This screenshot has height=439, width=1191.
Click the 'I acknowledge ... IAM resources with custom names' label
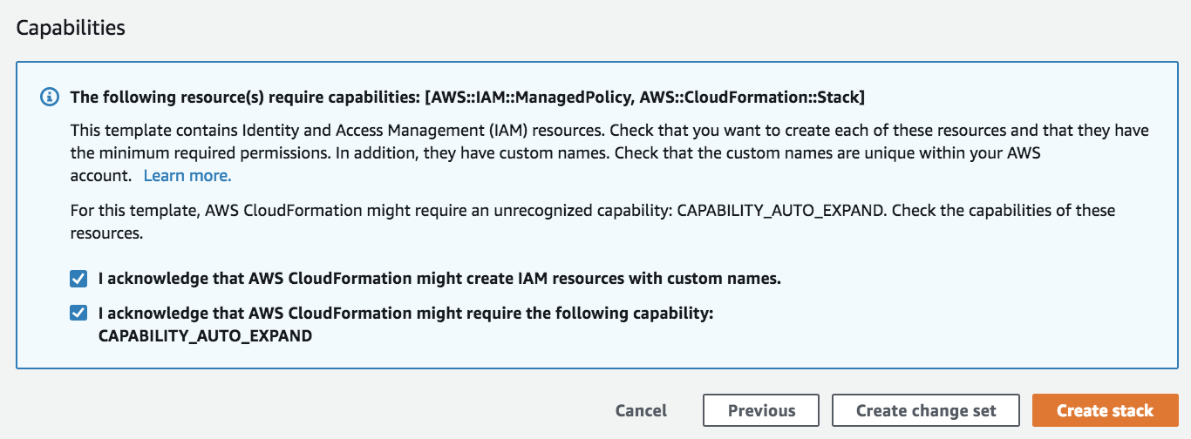(x=439, y=280)
